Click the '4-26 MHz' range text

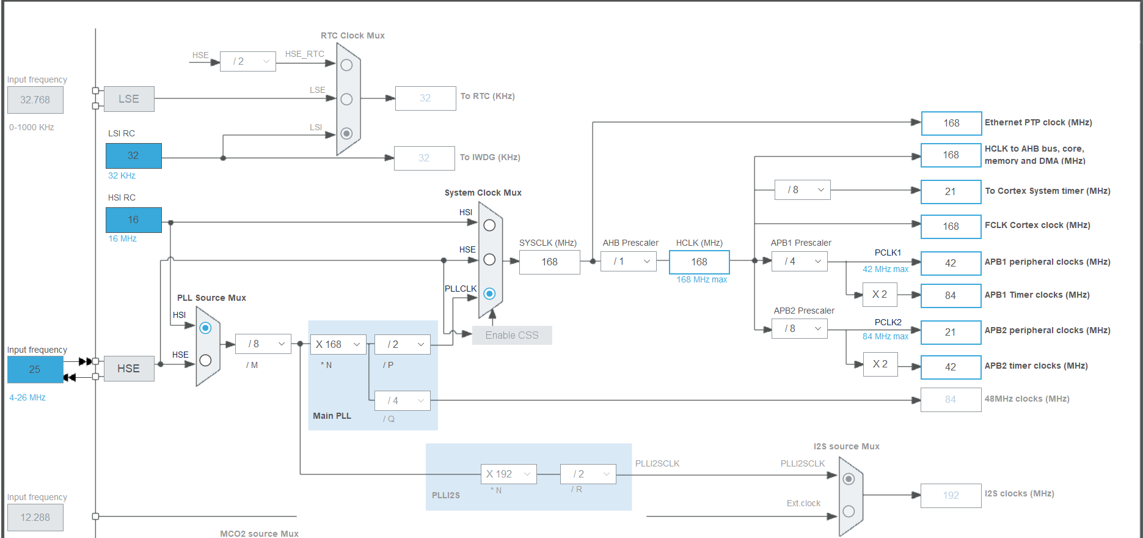coord(27,398)
